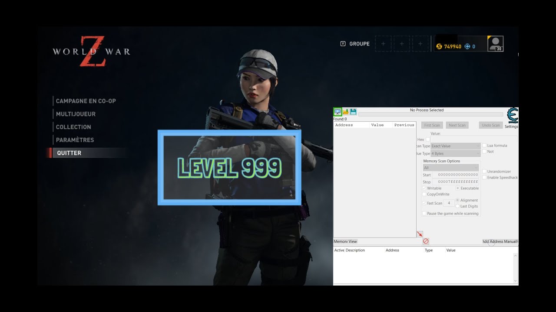Click the scan progress bar under No Process Selected
This screenshot has height=312, width=556.
coord(430,115)
